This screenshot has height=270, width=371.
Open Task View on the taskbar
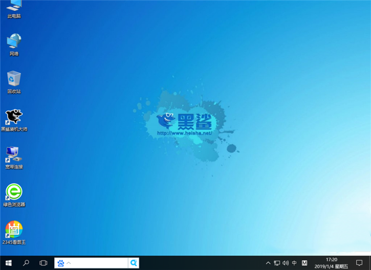(43, 263)
